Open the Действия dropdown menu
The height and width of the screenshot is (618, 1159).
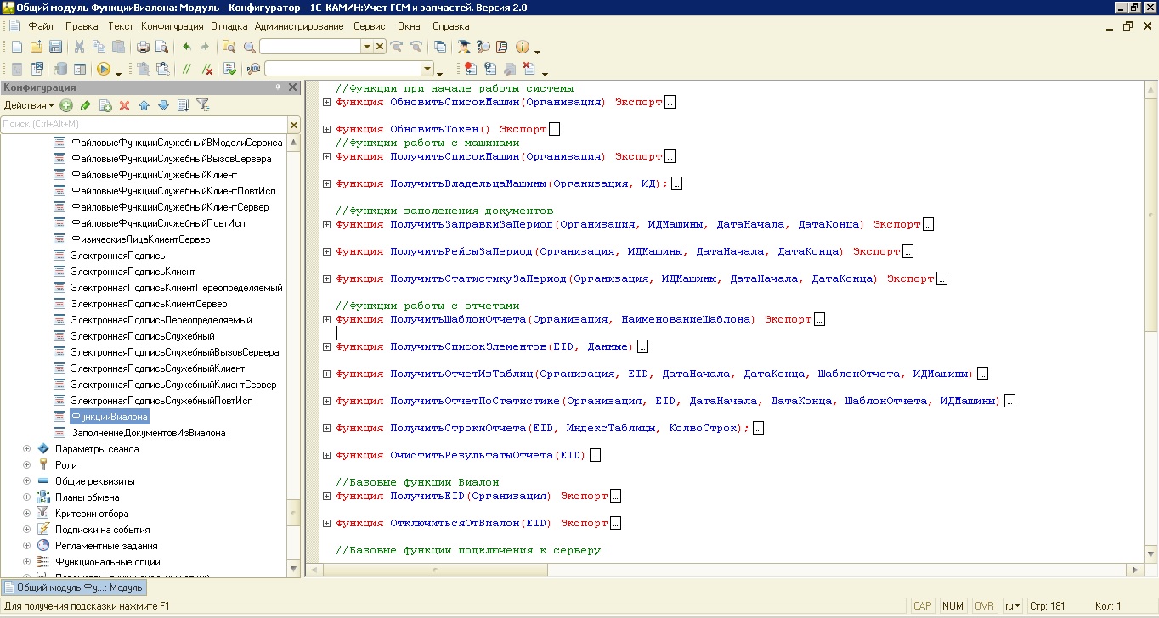click(x=29, y=105)
